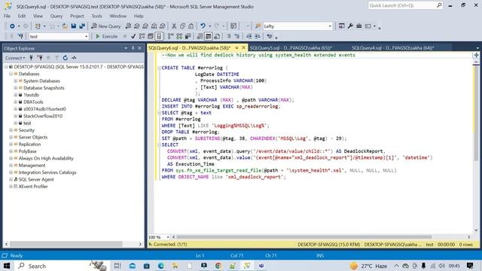Click the Cut scissors icon
Viewport: 482px width, 271px height.
(x=174, y=26)
